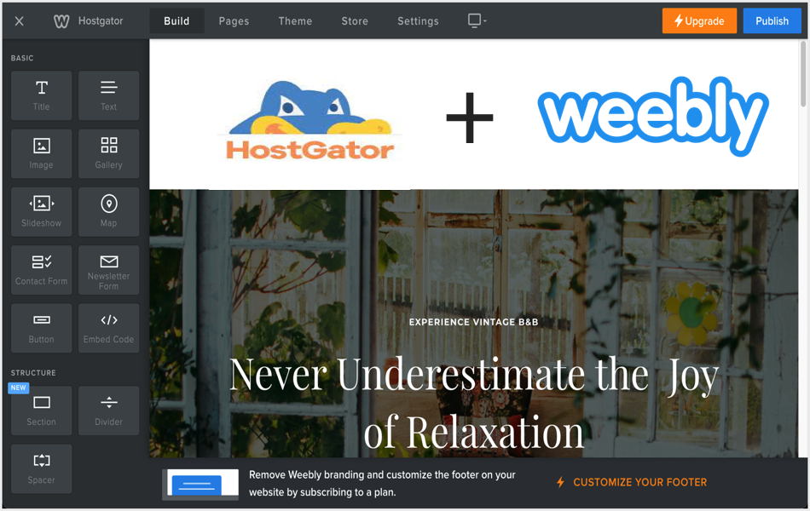This screenshot has width=810, height=511.
Task: Select the Text element
Action: pyautogui.click(x=108, y=95)
